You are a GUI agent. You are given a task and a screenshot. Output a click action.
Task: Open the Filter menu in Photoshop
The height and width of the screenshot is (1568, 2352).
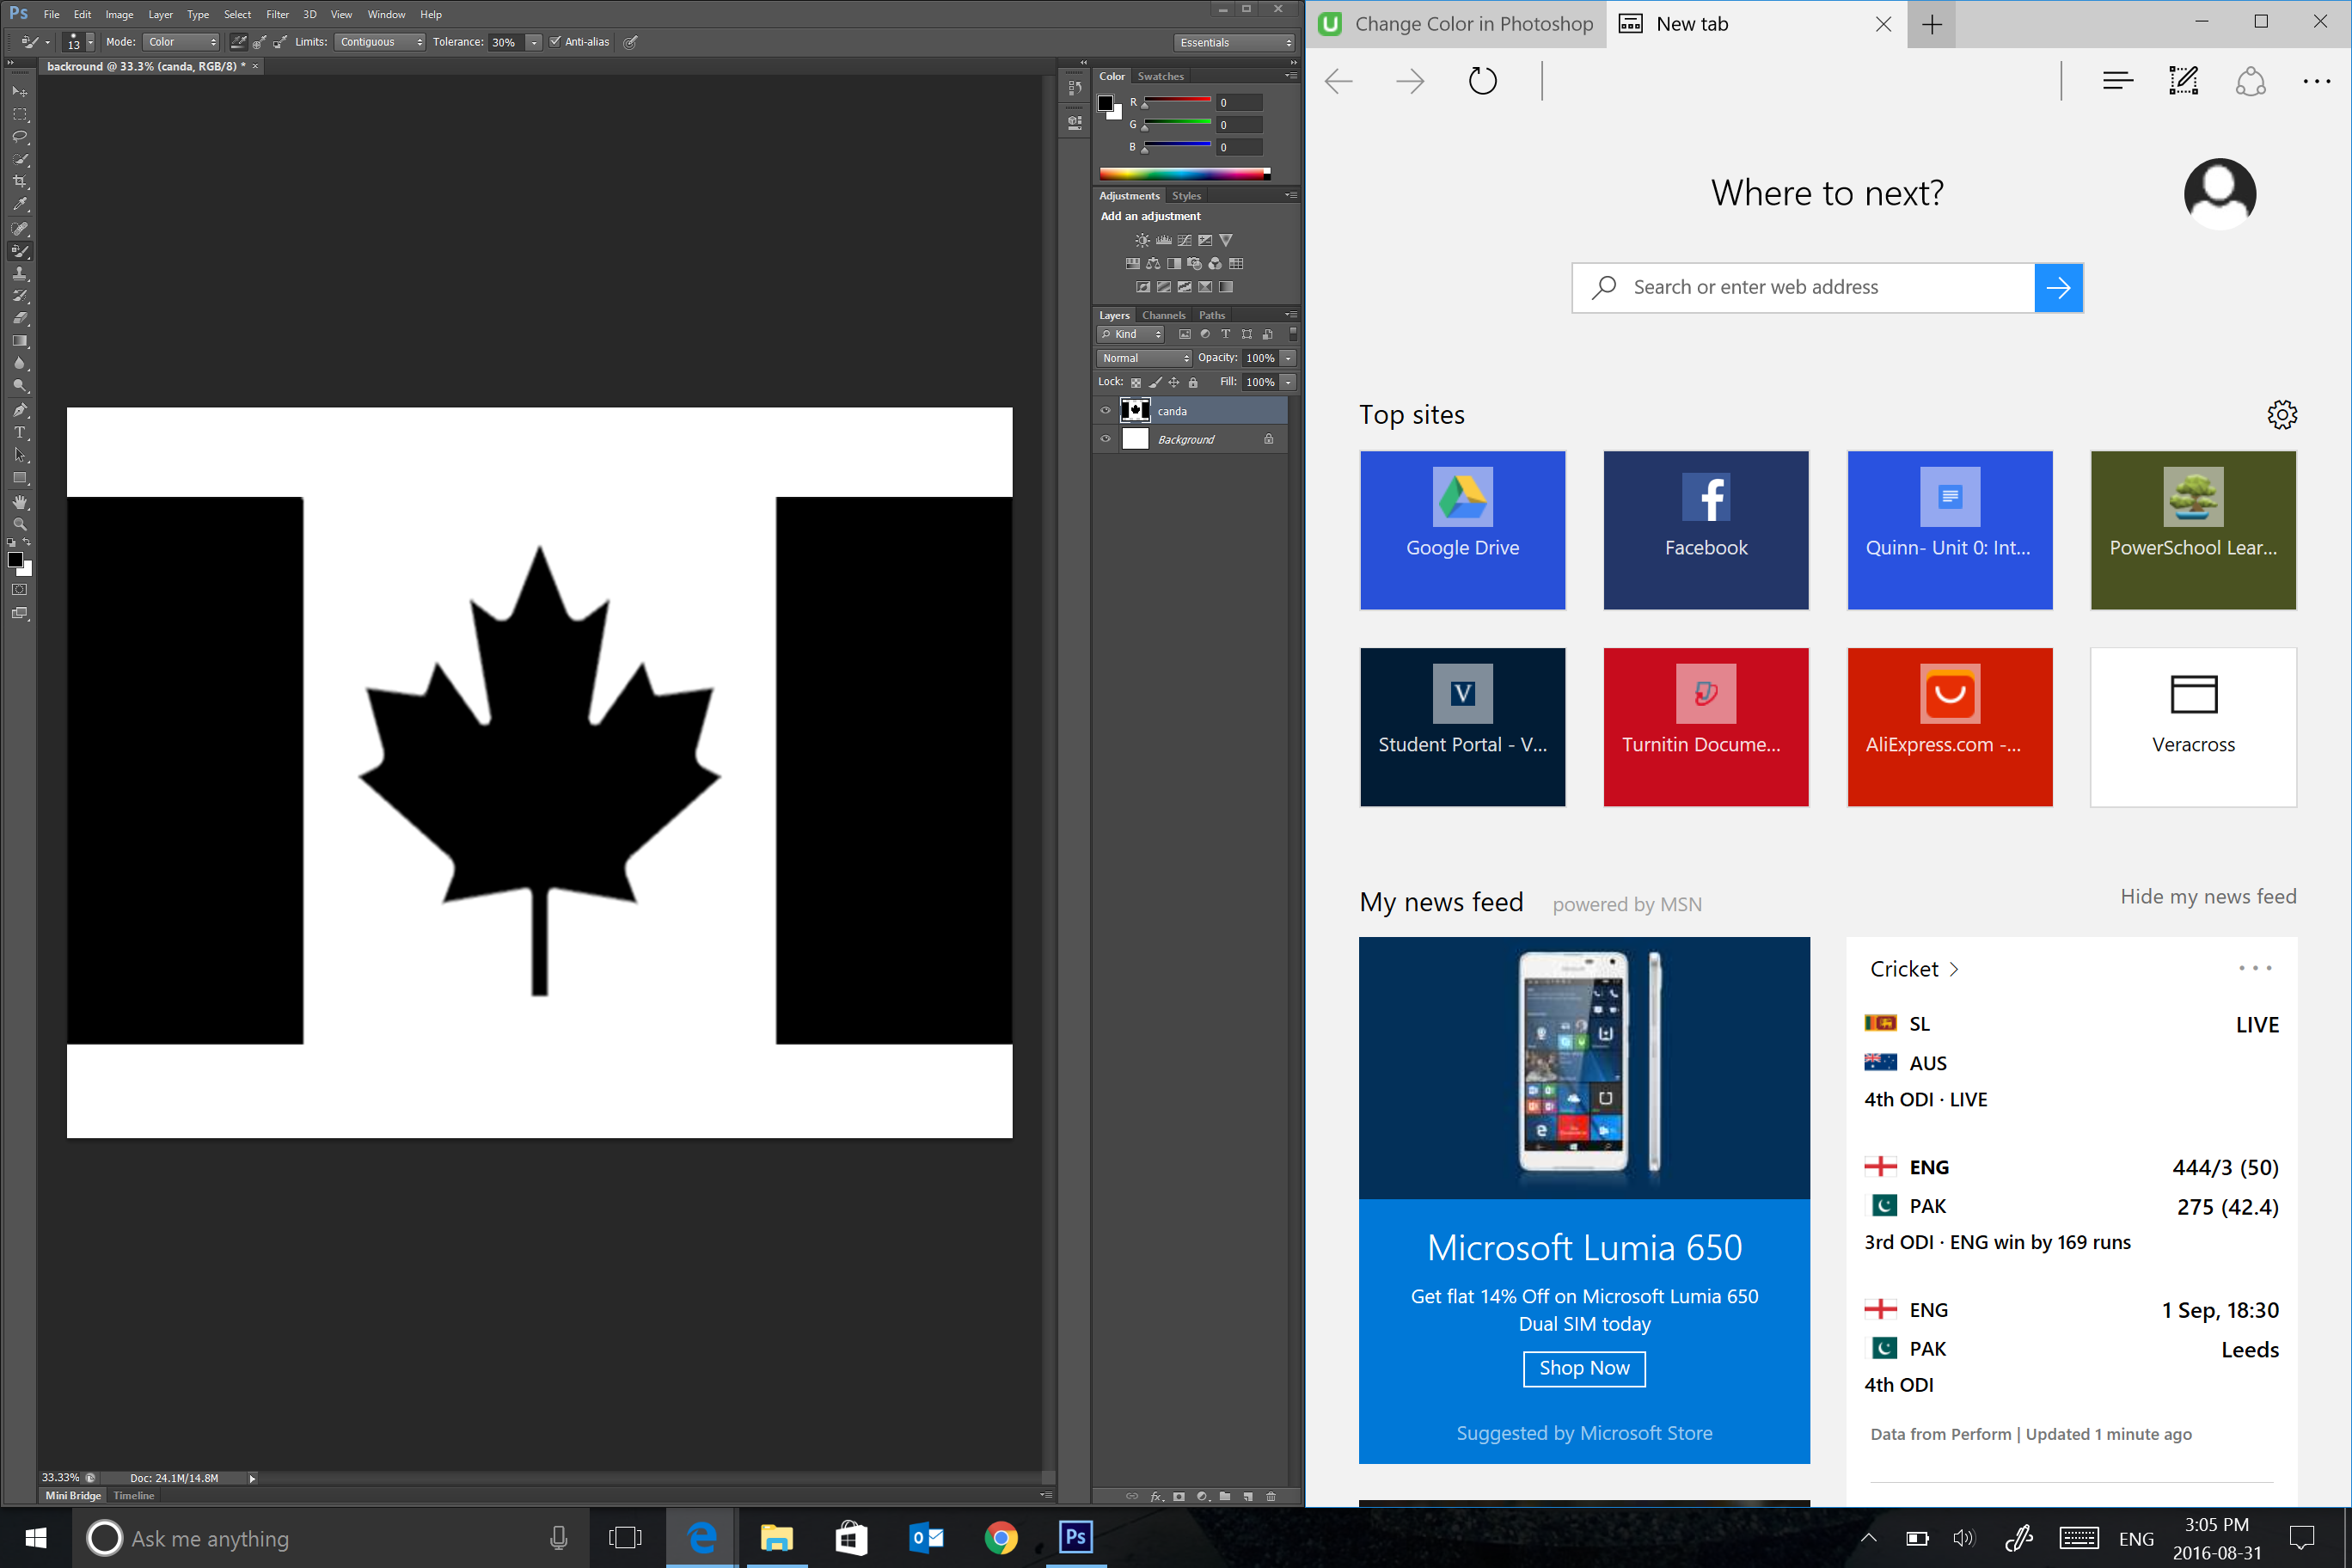coord(277,14)
